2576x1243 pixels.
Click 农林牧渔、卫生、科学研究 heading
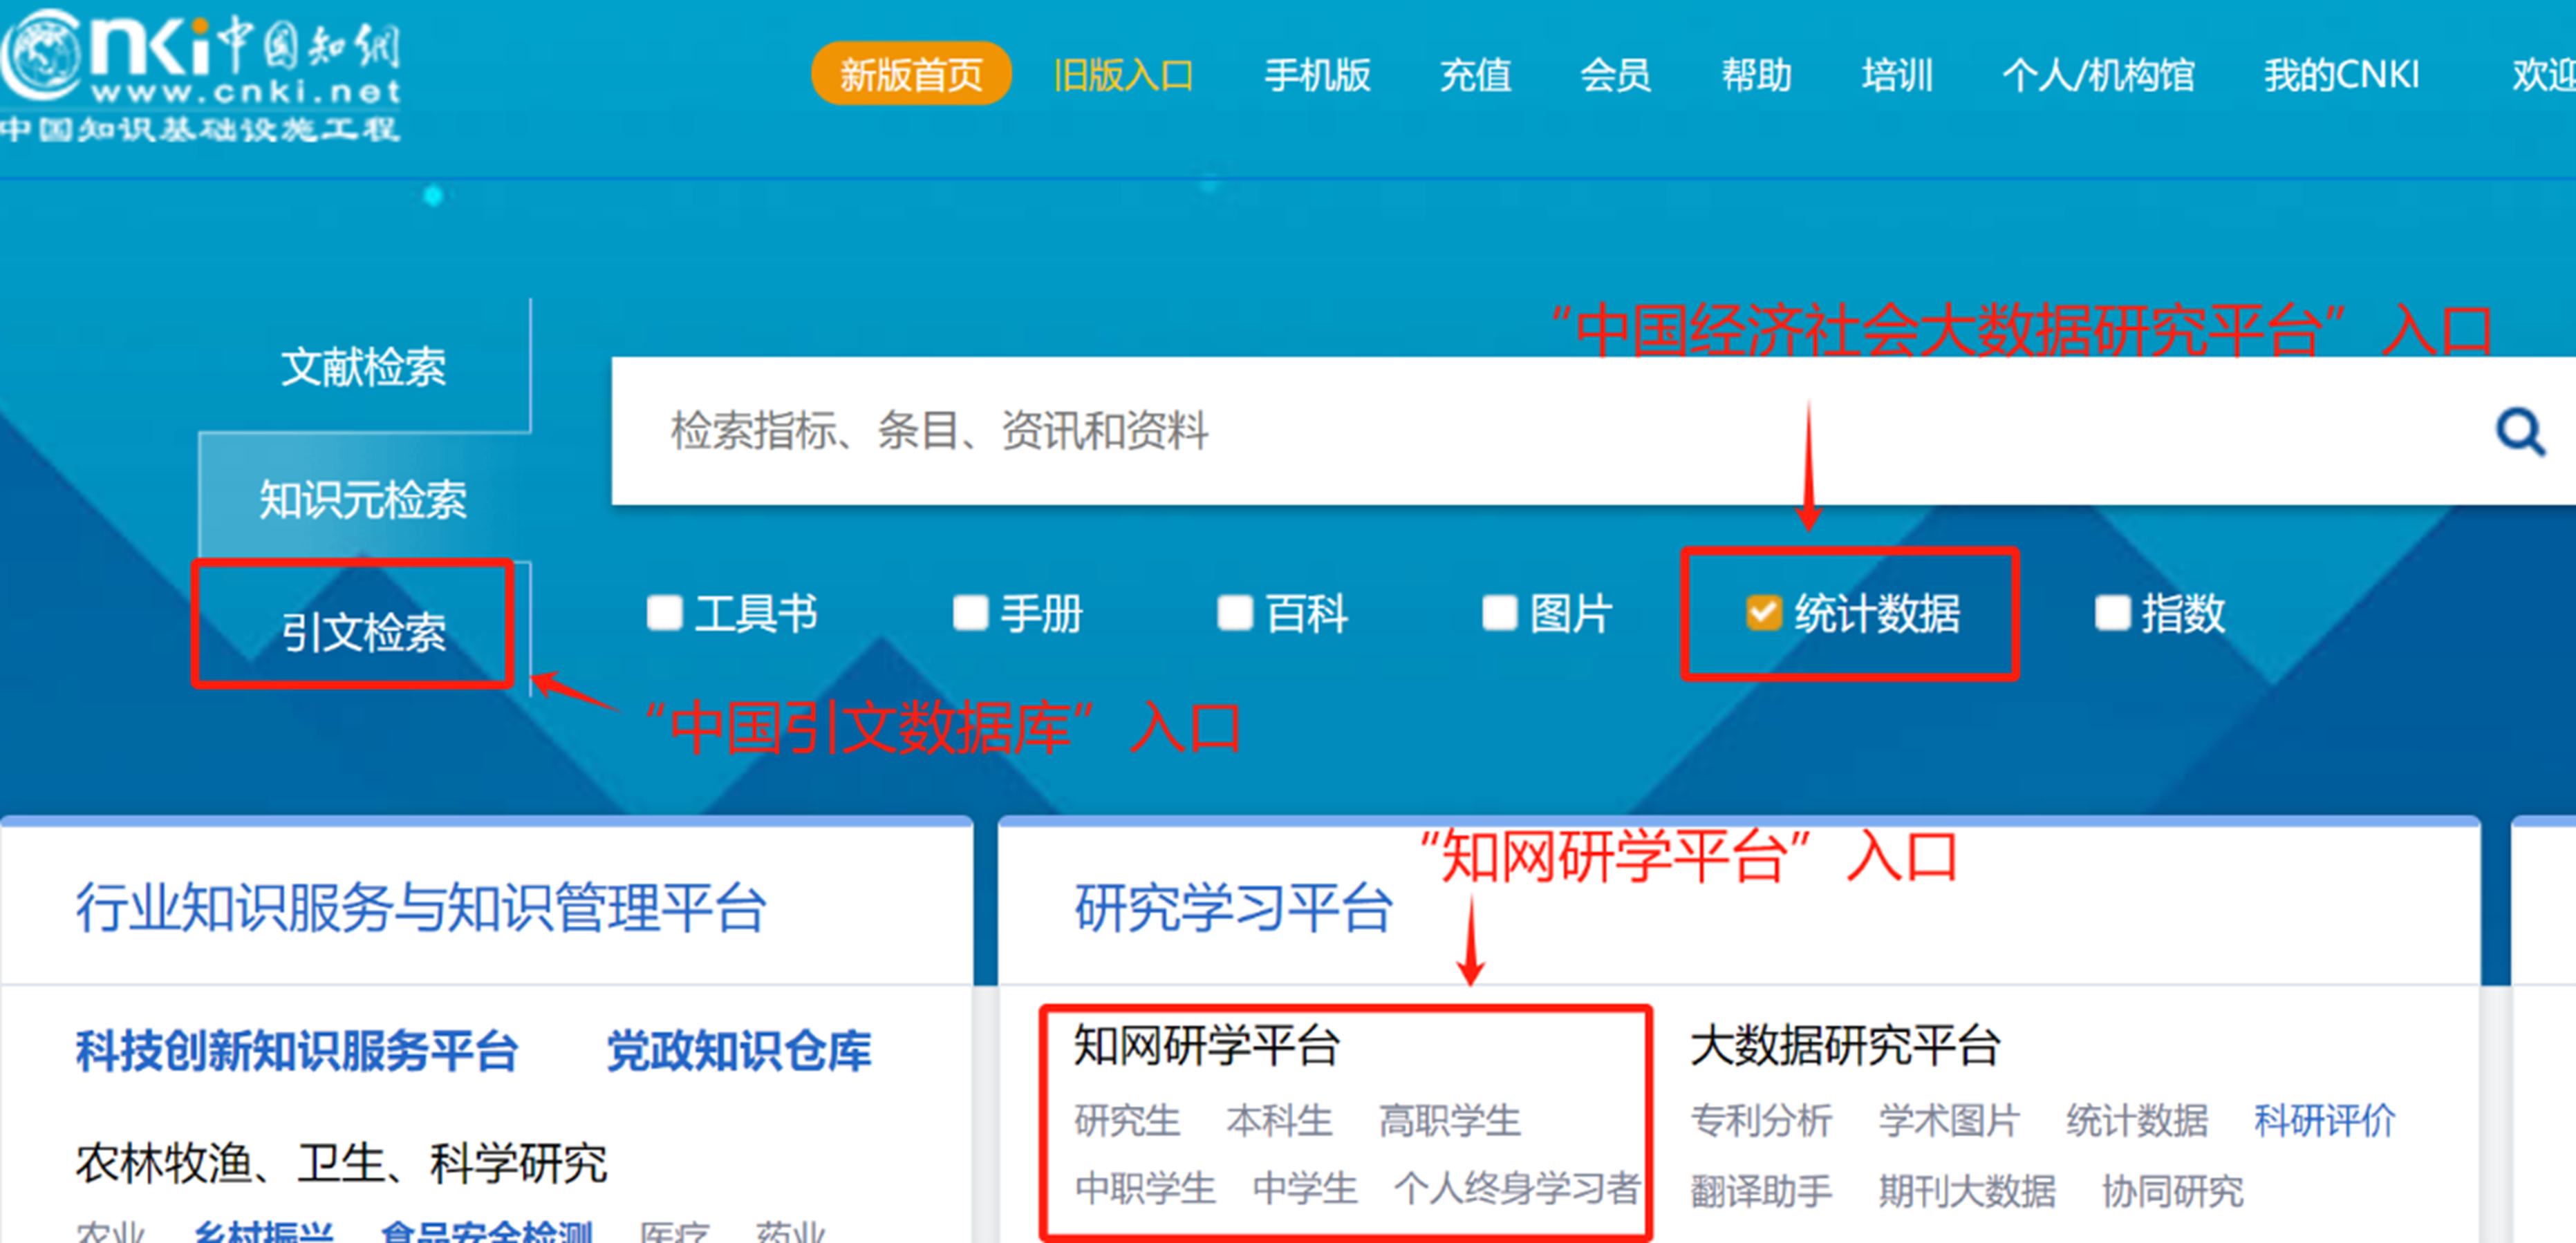tap(341, 1163)
